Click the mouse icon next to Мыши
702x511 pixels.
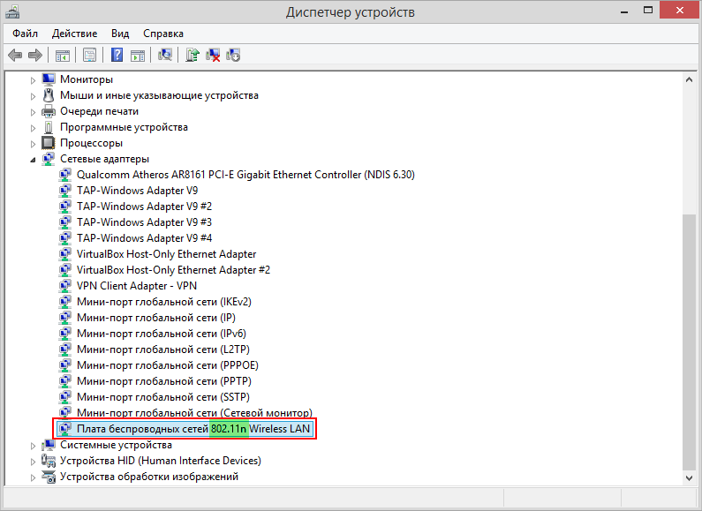(x=49, y=94)
